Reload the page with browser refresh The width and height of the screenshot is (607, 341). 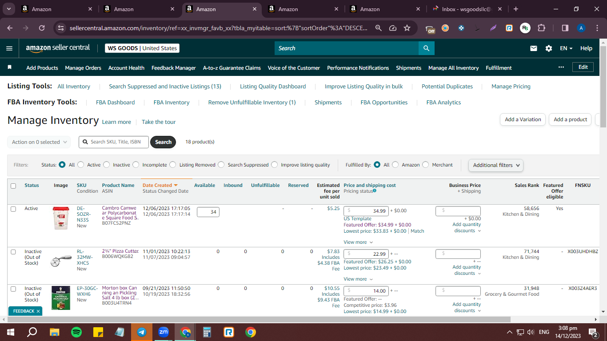tap(42, 28)
